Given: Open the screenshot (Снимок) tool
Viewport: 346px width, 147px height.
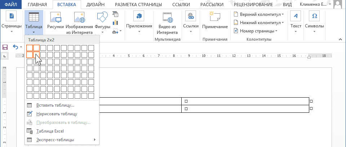Looking at the screenshot, I should tap(115, 31).
